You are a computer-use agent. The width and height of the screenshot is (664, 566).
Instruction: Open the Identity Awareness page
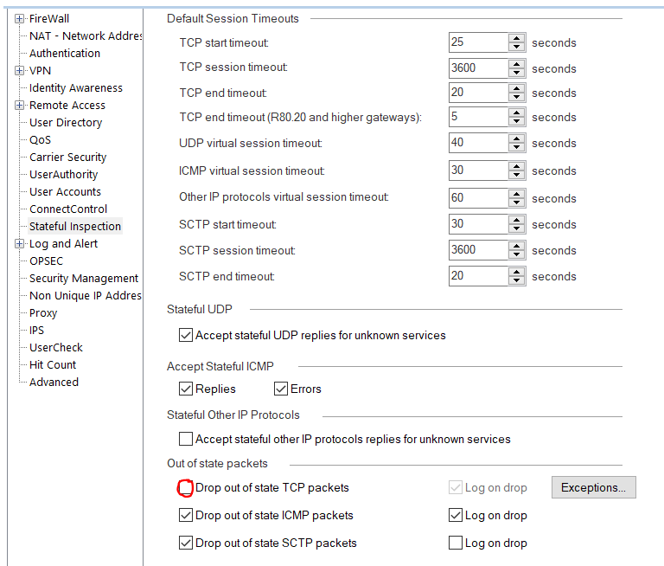76,87
